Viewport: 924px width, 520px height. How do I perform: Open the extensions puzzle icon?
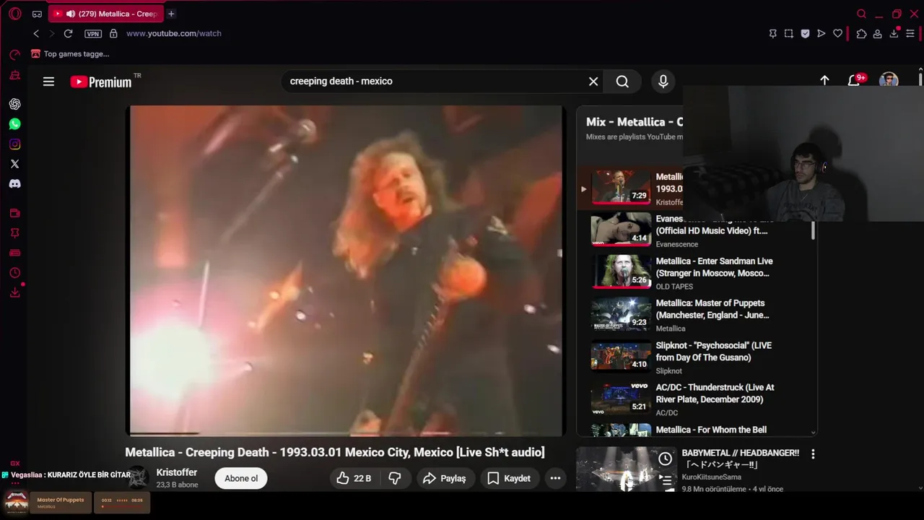(861, 33)
